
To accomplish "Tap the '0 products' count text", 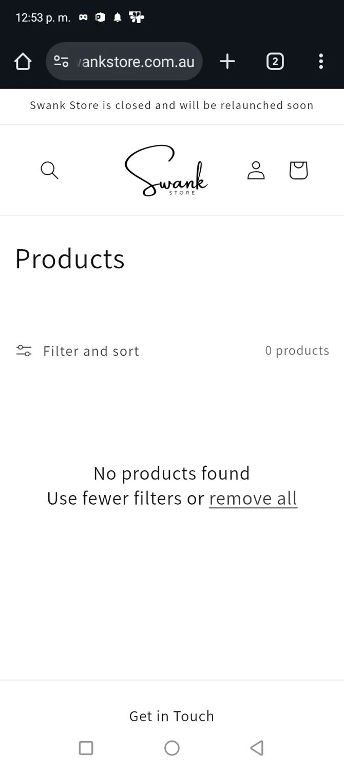I will click(x=297, y=351).
